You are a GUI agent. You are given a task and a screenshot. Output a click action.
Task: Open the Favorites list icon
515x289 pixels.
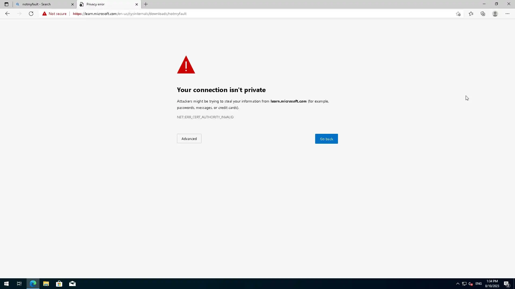pos(471,14)
